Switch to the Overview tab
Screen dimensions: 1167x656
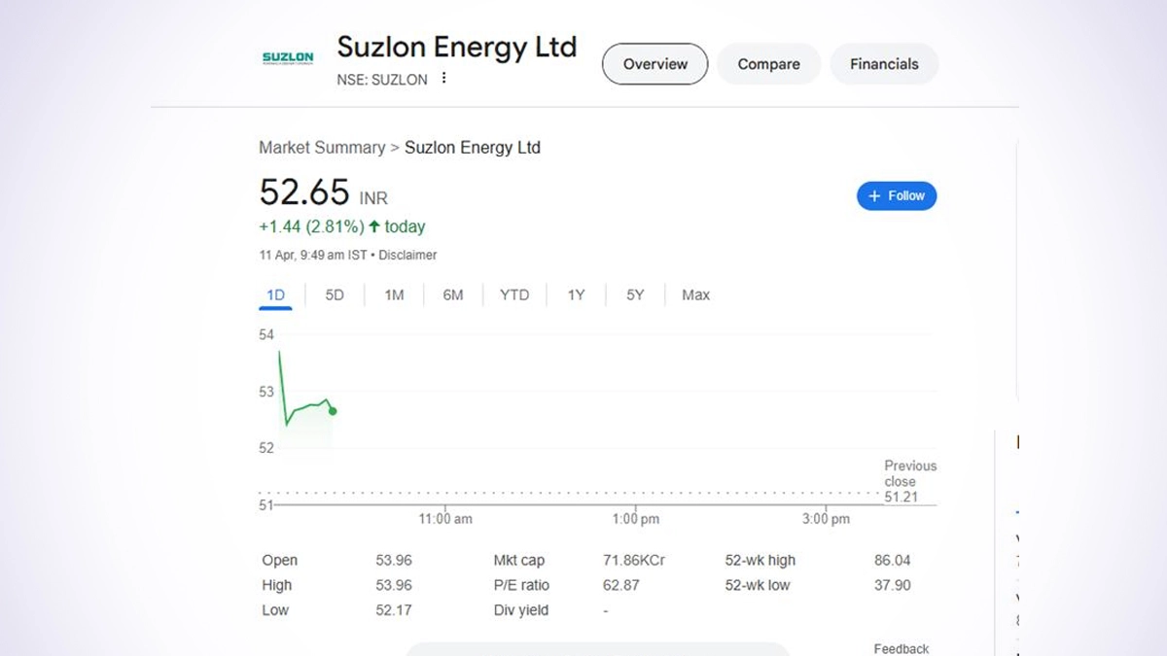[x=654, y=64]
